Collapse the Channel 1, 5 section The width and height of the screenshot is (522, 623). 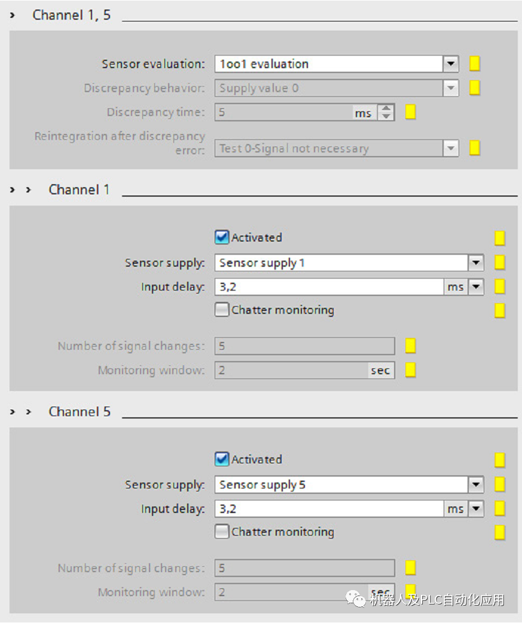13,15
